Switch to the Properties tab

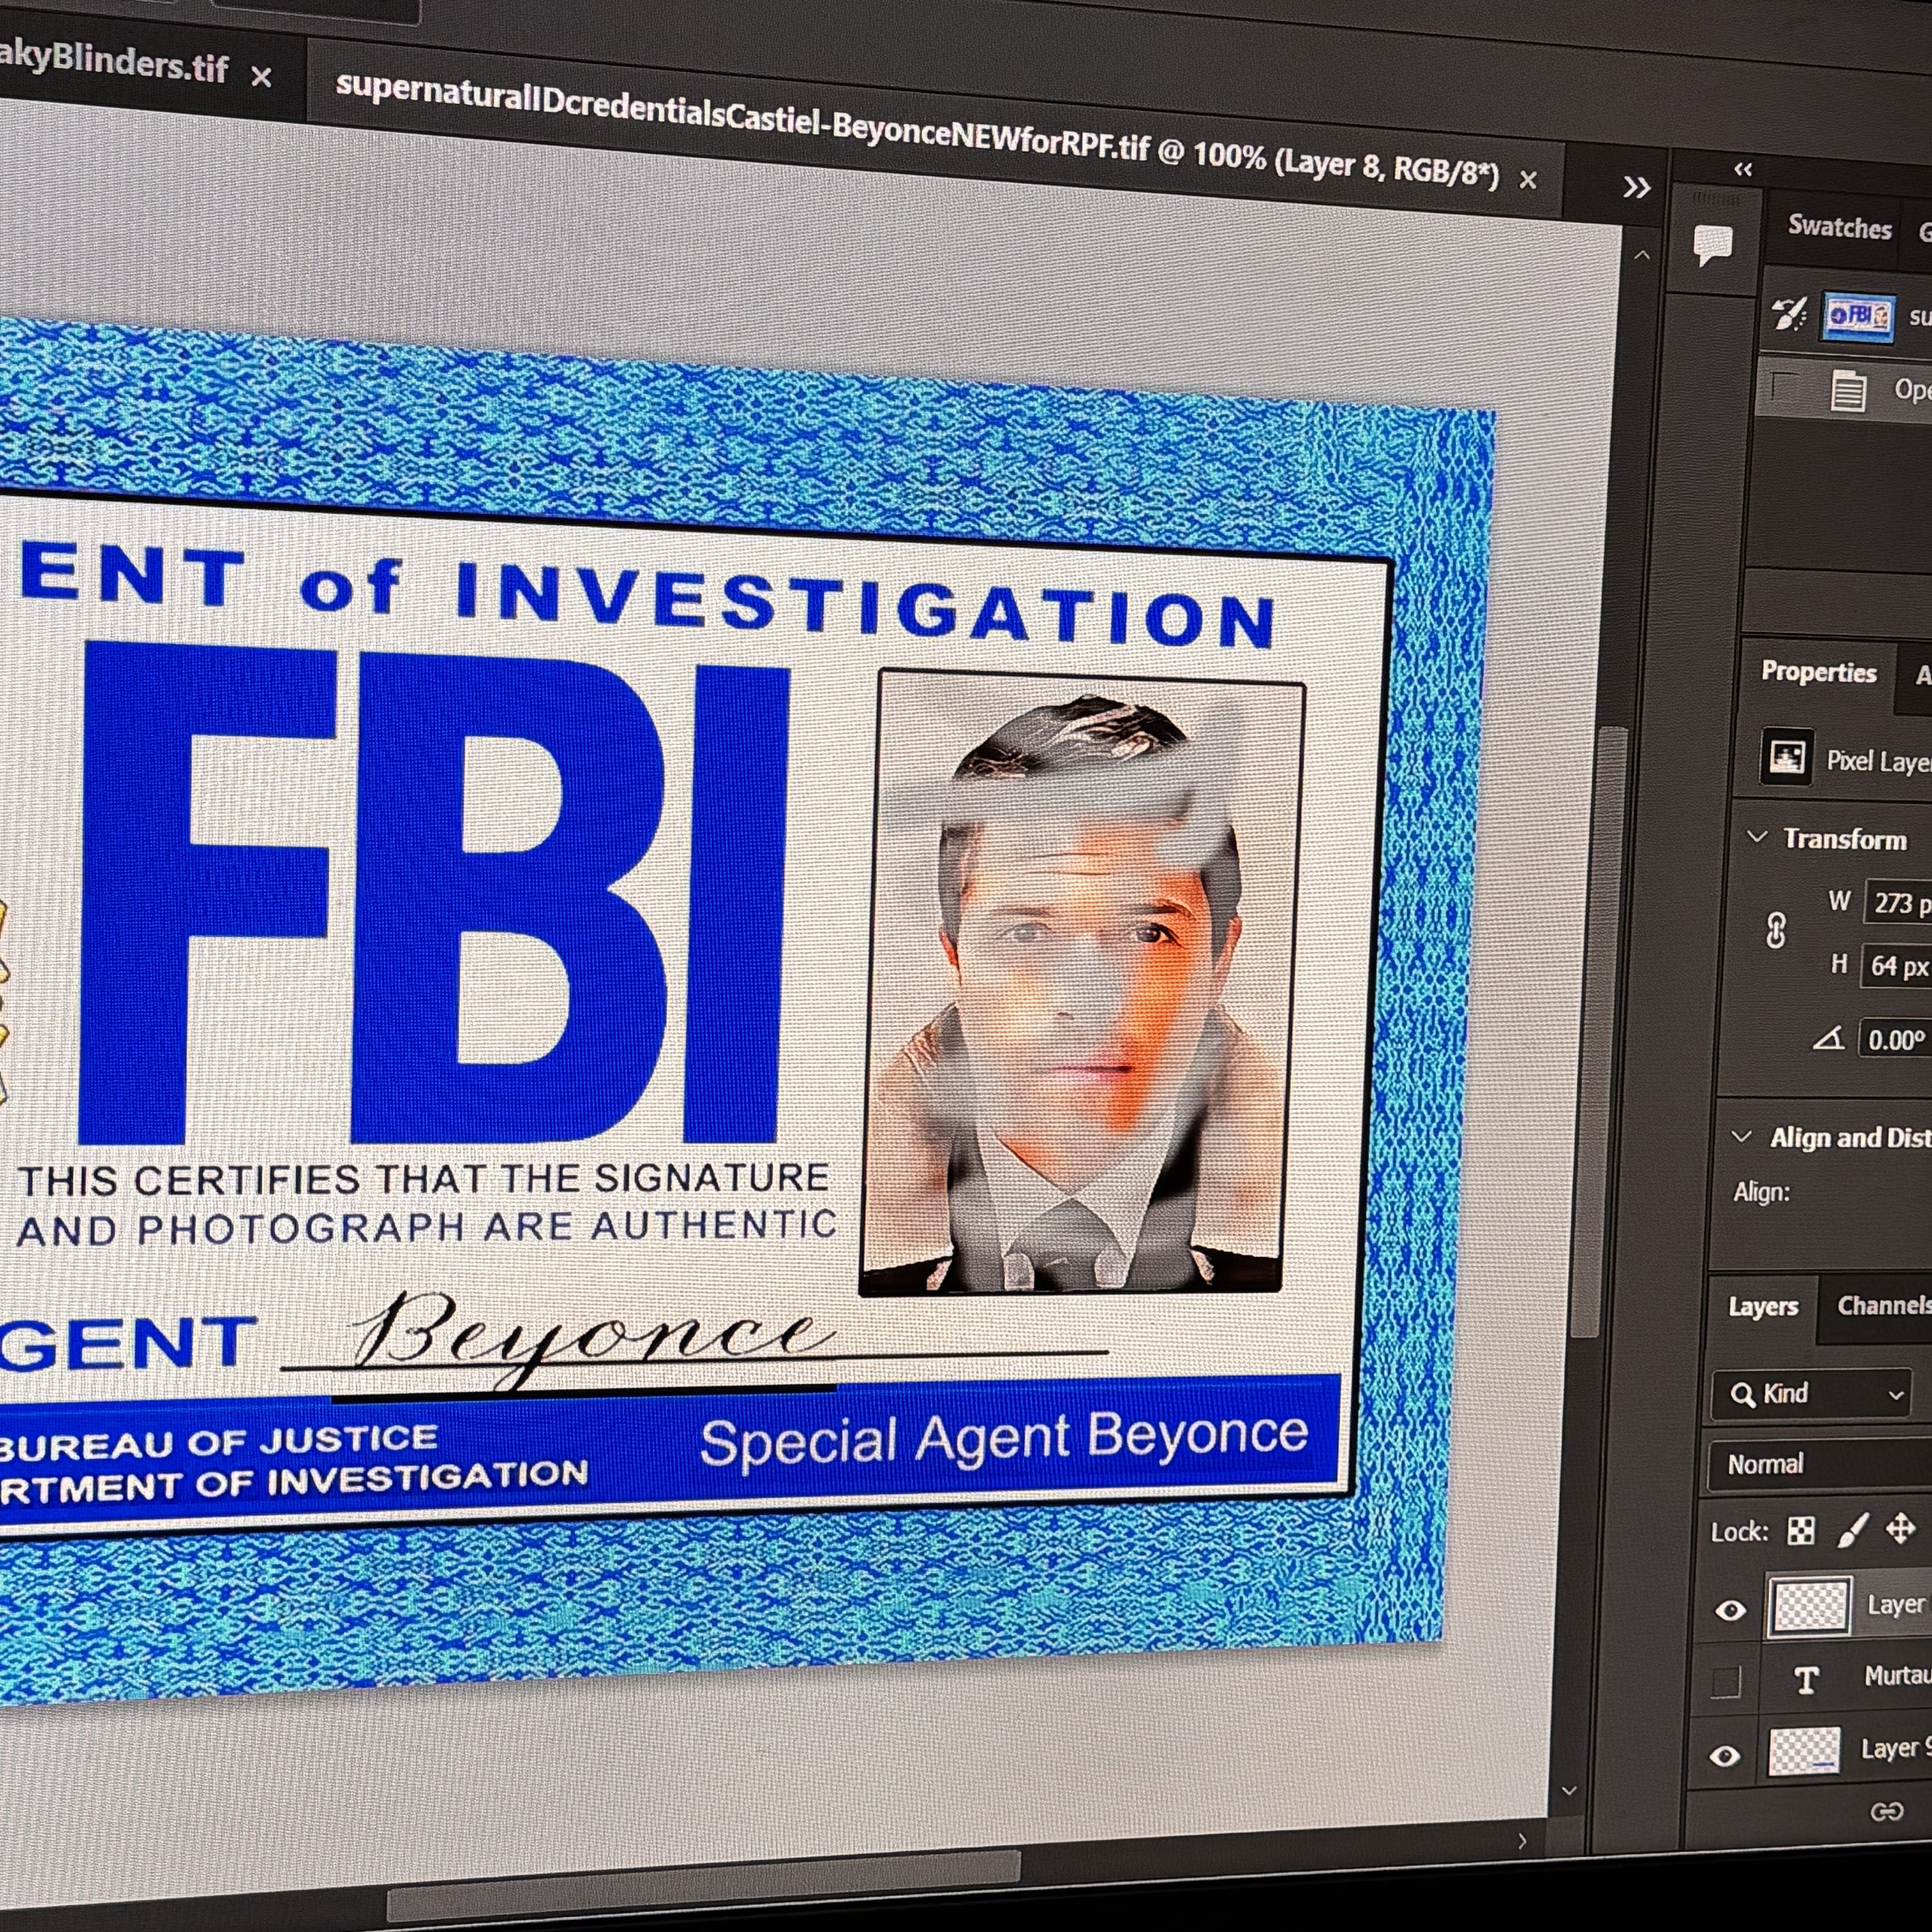tap(1818, 672)
